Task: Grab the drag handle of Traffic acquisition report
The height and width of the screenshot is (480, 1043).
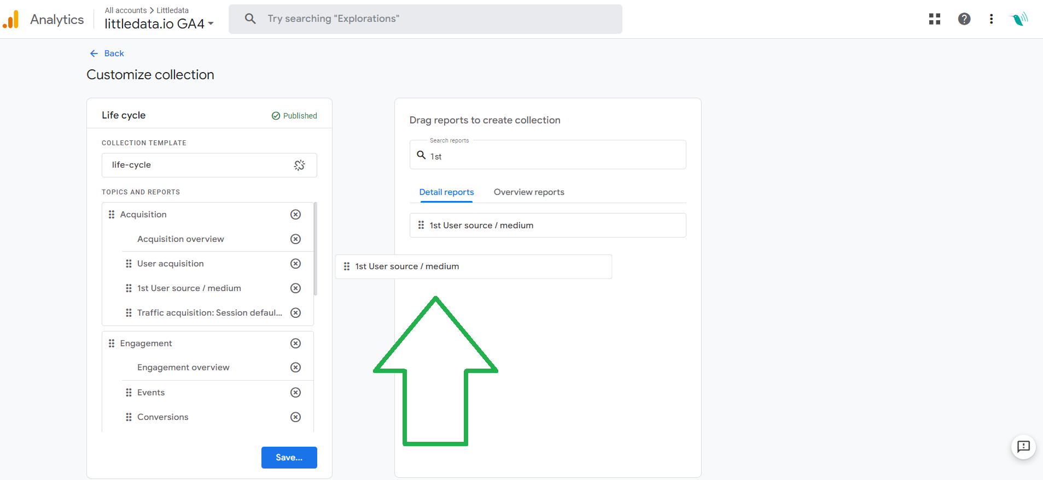Action: point(129,313)
